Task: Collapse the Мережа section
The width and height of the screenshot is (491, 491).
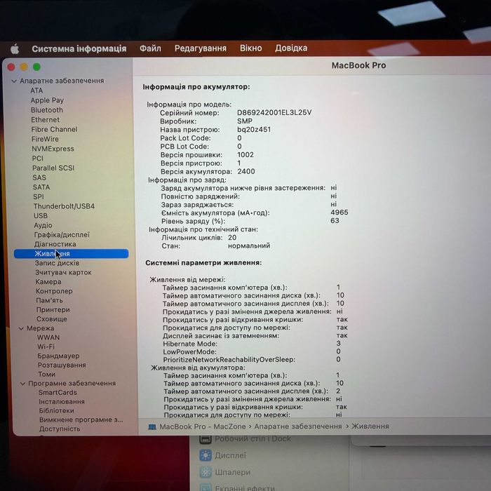Action: (21, 328)
